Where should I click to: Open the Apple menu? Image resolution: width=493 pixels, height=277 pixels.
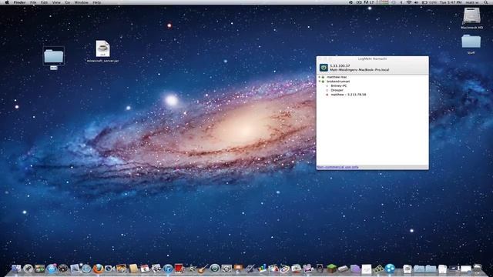(7, 2)
